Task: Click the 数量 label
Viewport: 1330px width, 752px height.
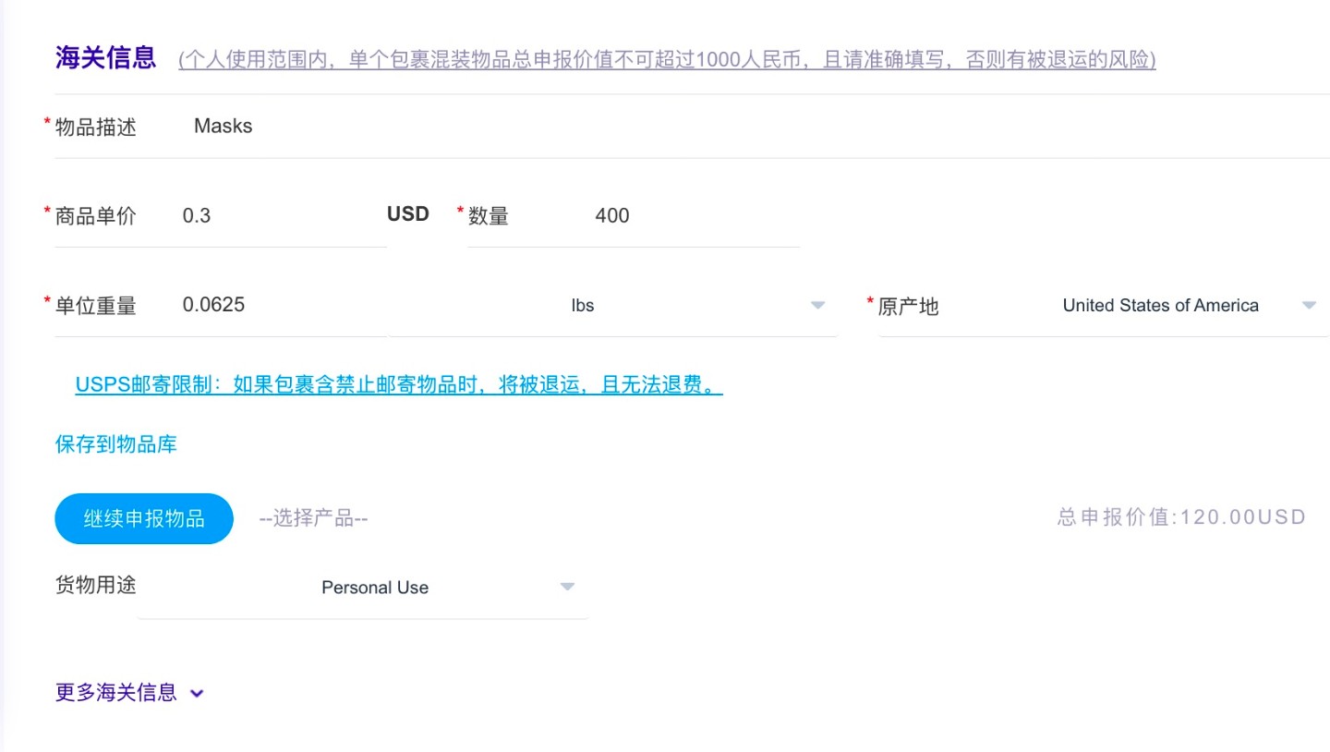Action: click(489, 217)
